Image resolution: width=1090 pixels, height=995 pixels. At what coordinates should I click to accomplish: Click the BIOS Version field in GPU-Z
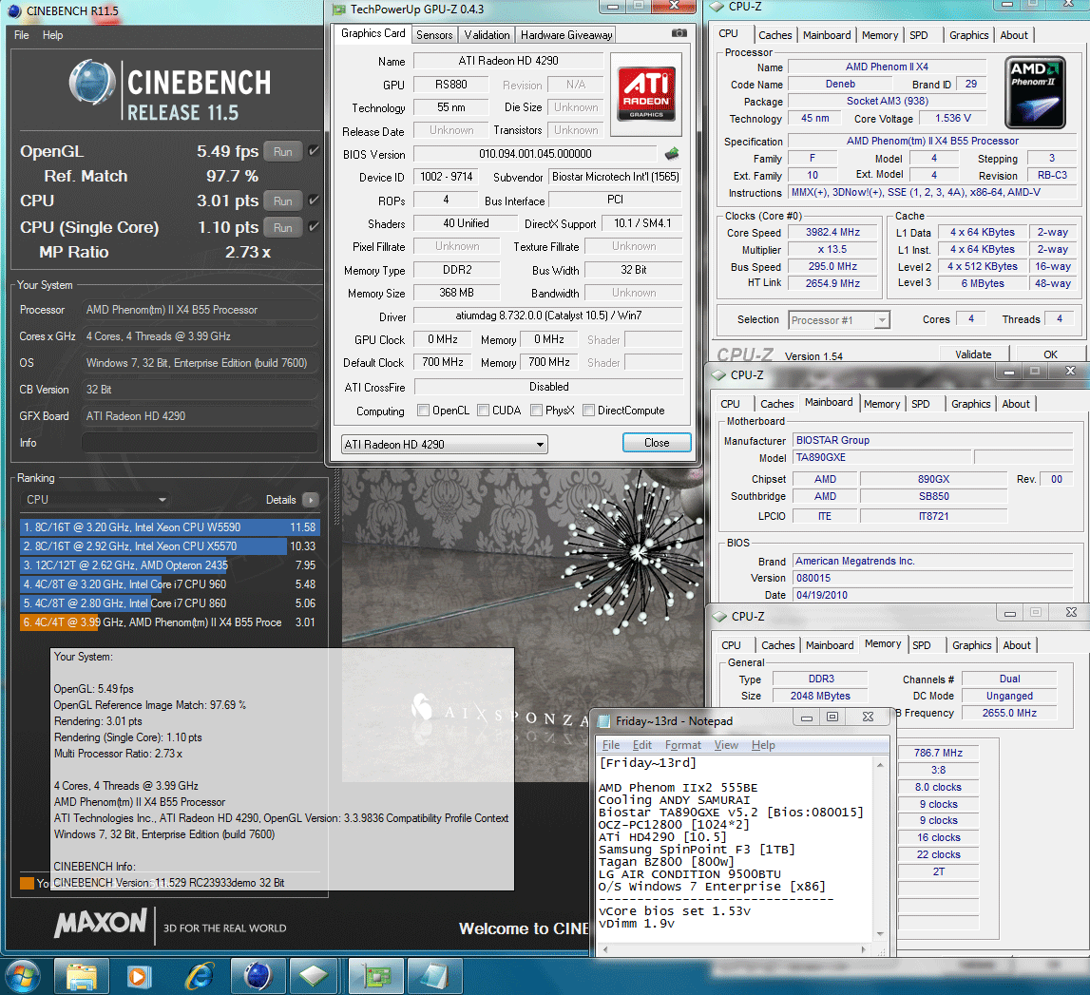[535, 154]
